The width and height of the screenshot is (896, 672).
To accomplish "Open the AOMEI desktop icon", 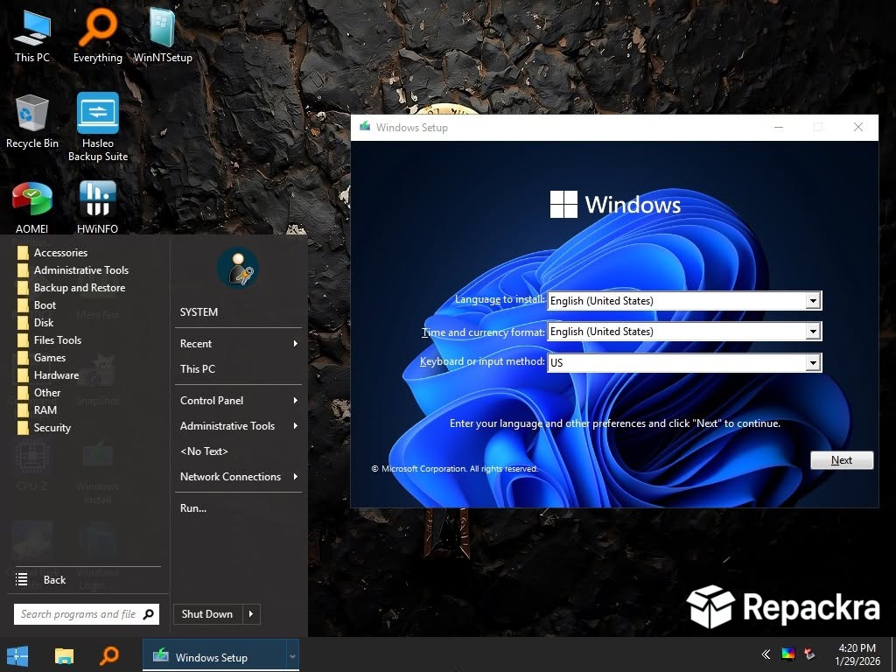I will click(x=32, y=206).
